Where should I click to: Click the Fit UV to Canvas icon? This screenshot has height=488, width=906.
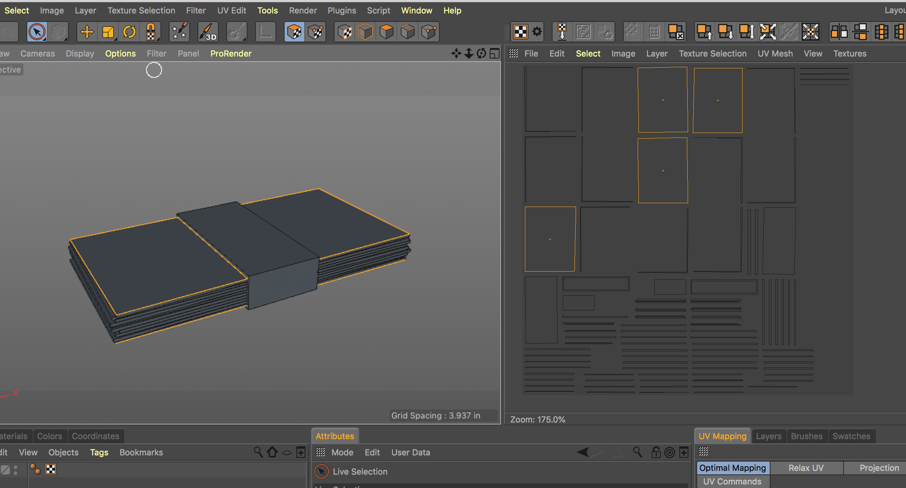click(x=810, y=32)
